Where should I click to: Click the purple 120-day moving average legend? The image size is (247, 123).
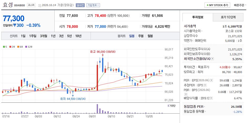coord(29,47)
